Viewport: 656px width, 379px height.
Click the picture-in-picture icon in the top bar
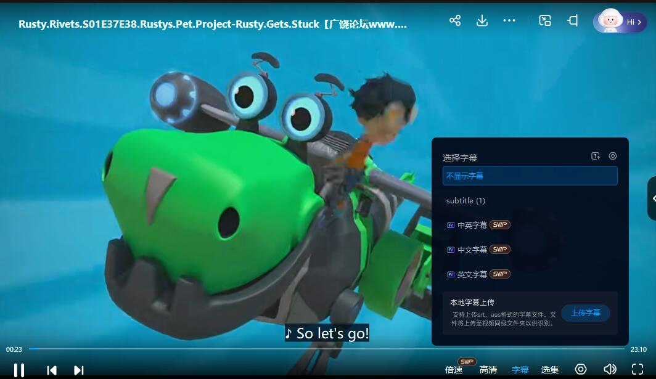click(545, 20)
